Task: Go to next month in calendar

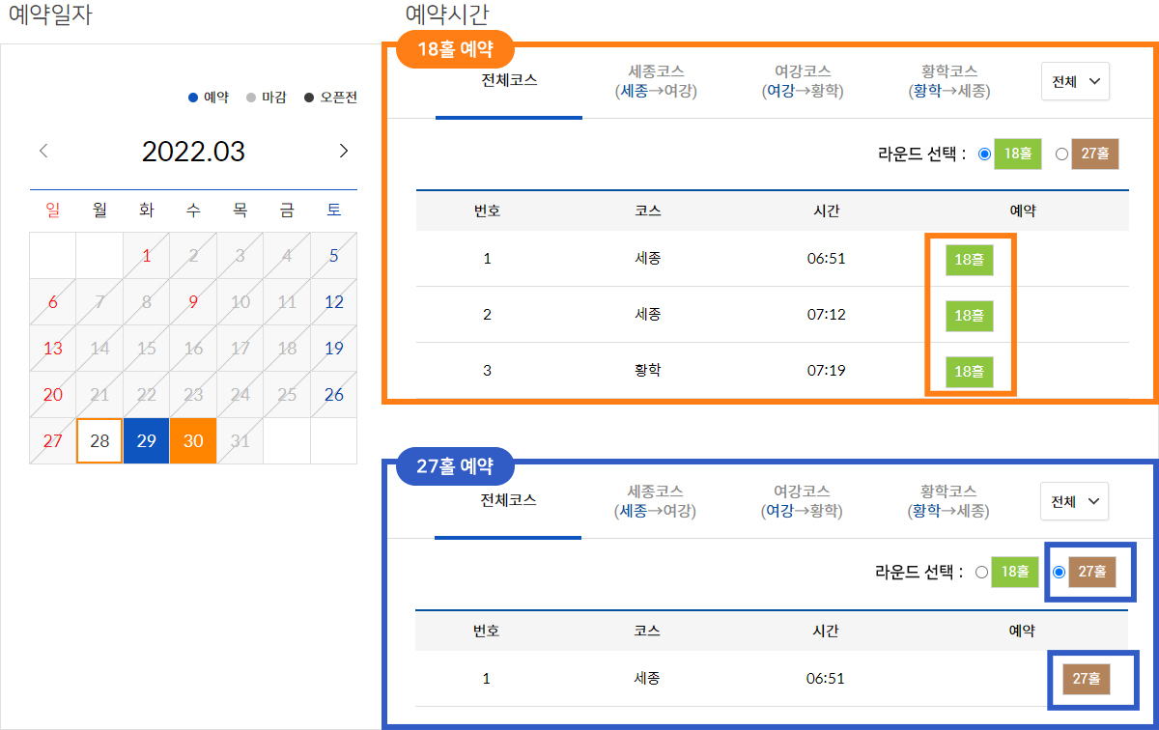Action: [x=343, y=151]
